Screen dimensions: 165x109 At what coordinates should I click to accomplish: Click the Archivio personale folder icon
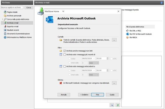(x=5, y=16)
